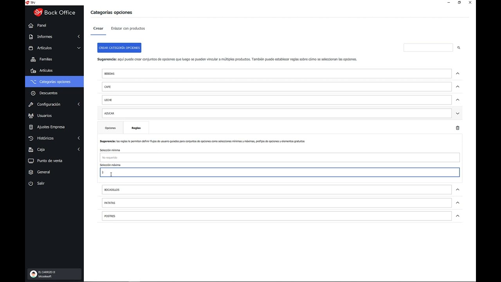Click the Descuentos discount icon

point(33,93)
